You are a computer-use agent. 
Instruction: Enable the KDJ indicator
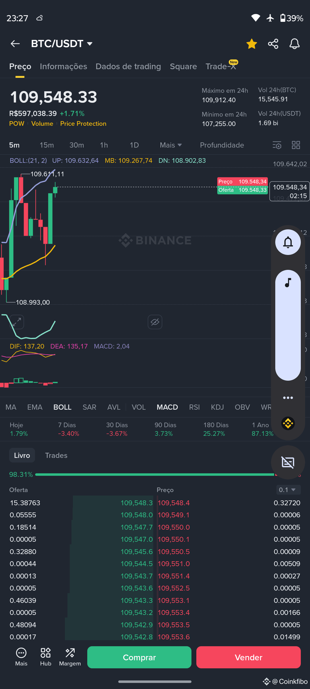pos(217,407)
